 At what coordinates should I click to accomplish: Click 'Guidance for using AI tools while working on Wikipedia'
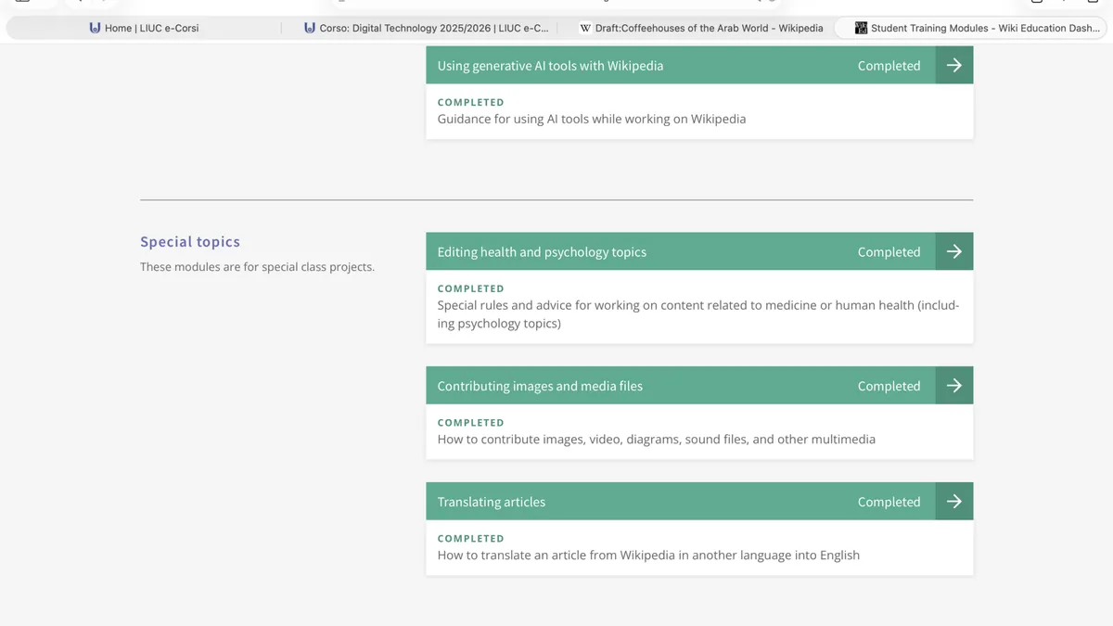[592, 119]
